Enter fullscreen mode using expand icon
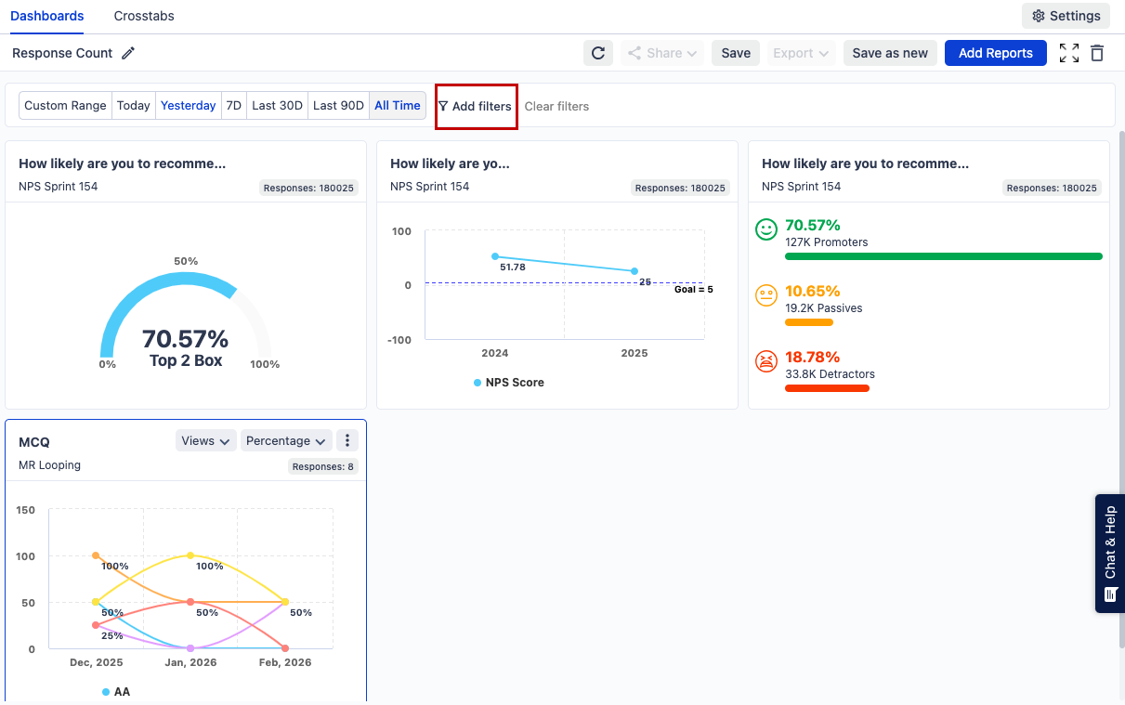Image resolution: width=1125 pixels, height=705 pixels. [1069, 53]
